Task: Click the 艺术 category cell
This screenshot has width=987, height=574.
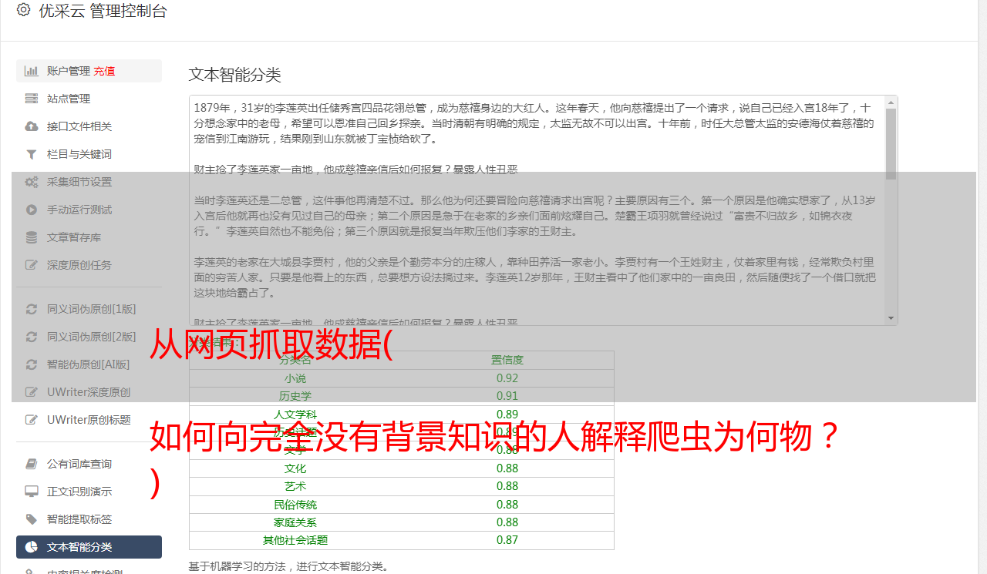Action: click(x=295, y=486)
